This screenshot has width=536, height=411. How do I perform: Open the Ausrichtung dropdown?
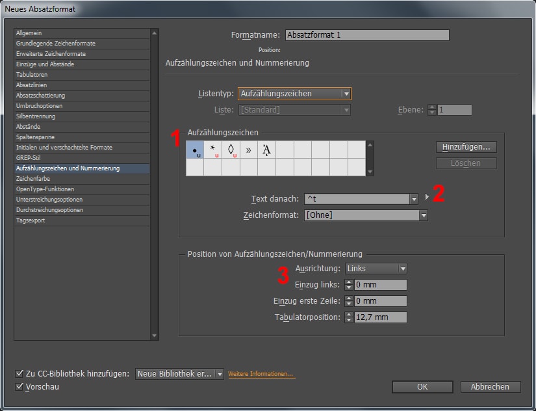pyautogui.click(x=376, y=269)
